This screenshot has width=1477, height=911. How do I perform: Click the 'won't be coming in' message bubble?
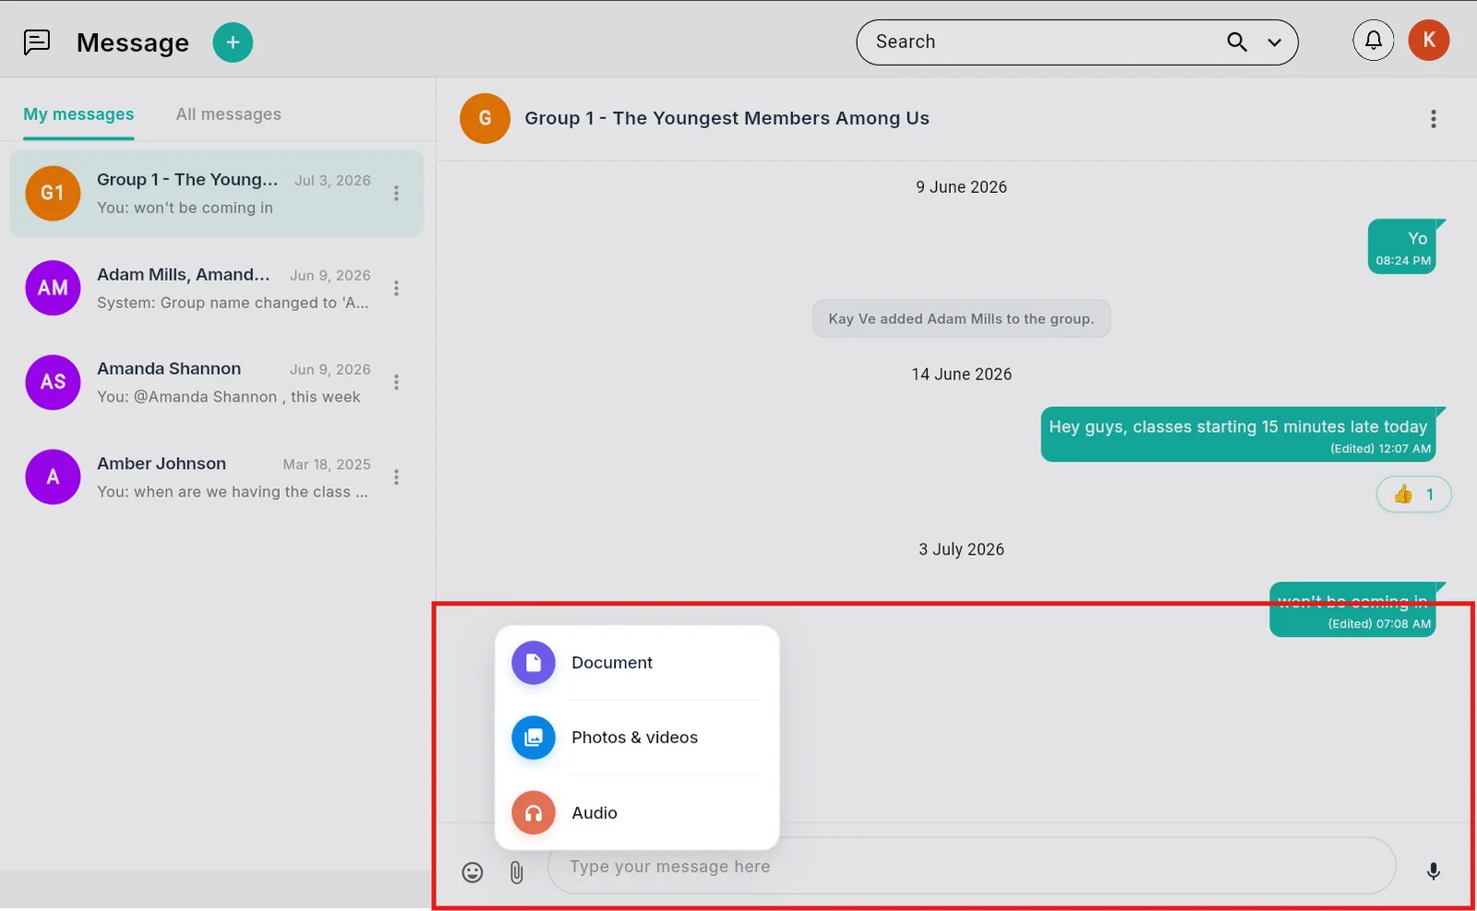(1353, 610)
